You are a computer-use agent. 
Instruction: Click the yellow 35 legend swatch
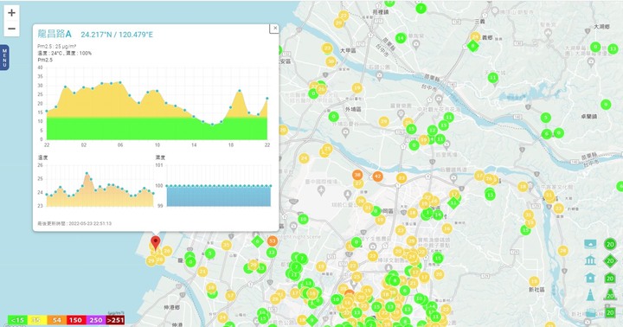pyautogui.click(x=37, y=320)
